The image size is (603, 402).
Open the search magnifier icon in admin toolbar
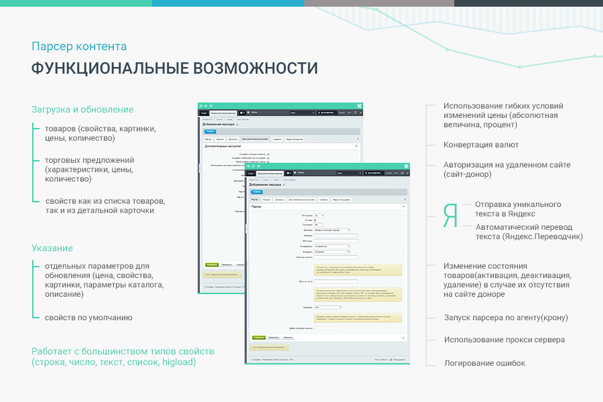tap(360, 173)
